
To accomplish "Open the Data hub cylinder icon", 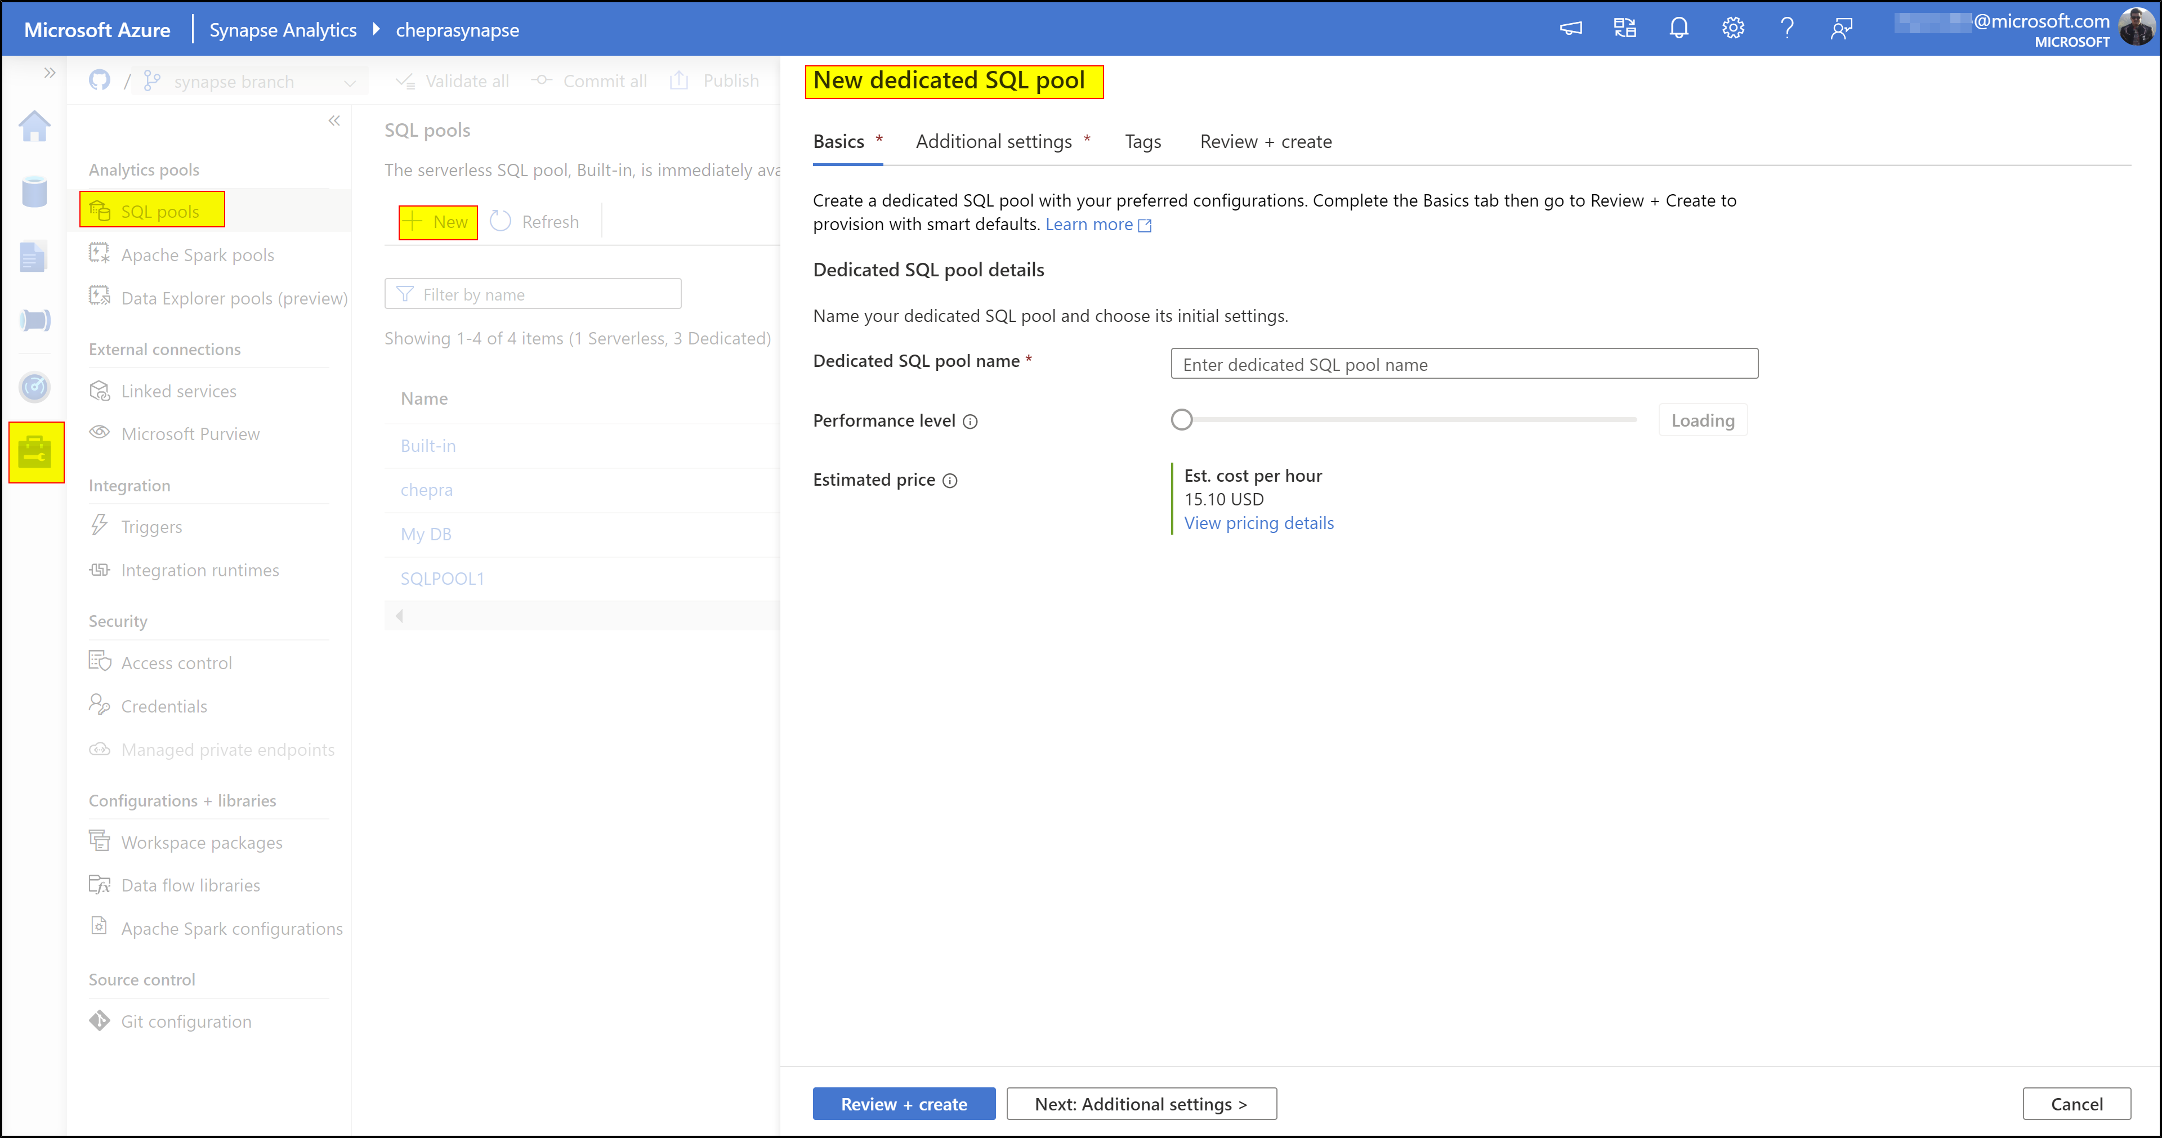I will pyautogui.click(x=34, y=191).
